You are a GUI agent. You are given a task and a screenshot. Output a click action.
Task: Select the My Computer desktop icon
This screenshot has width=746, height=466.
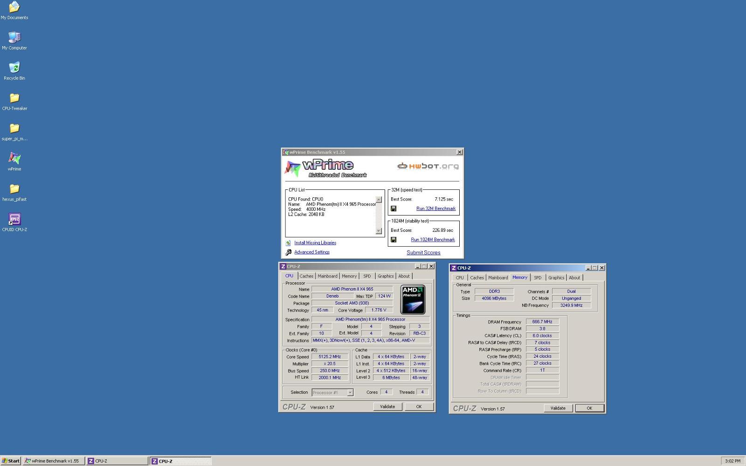(x=14, y=37)
